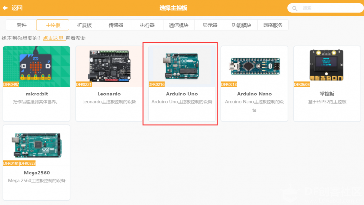
Task: Click the DFR0221 product code tag
Action: point(84,84)
